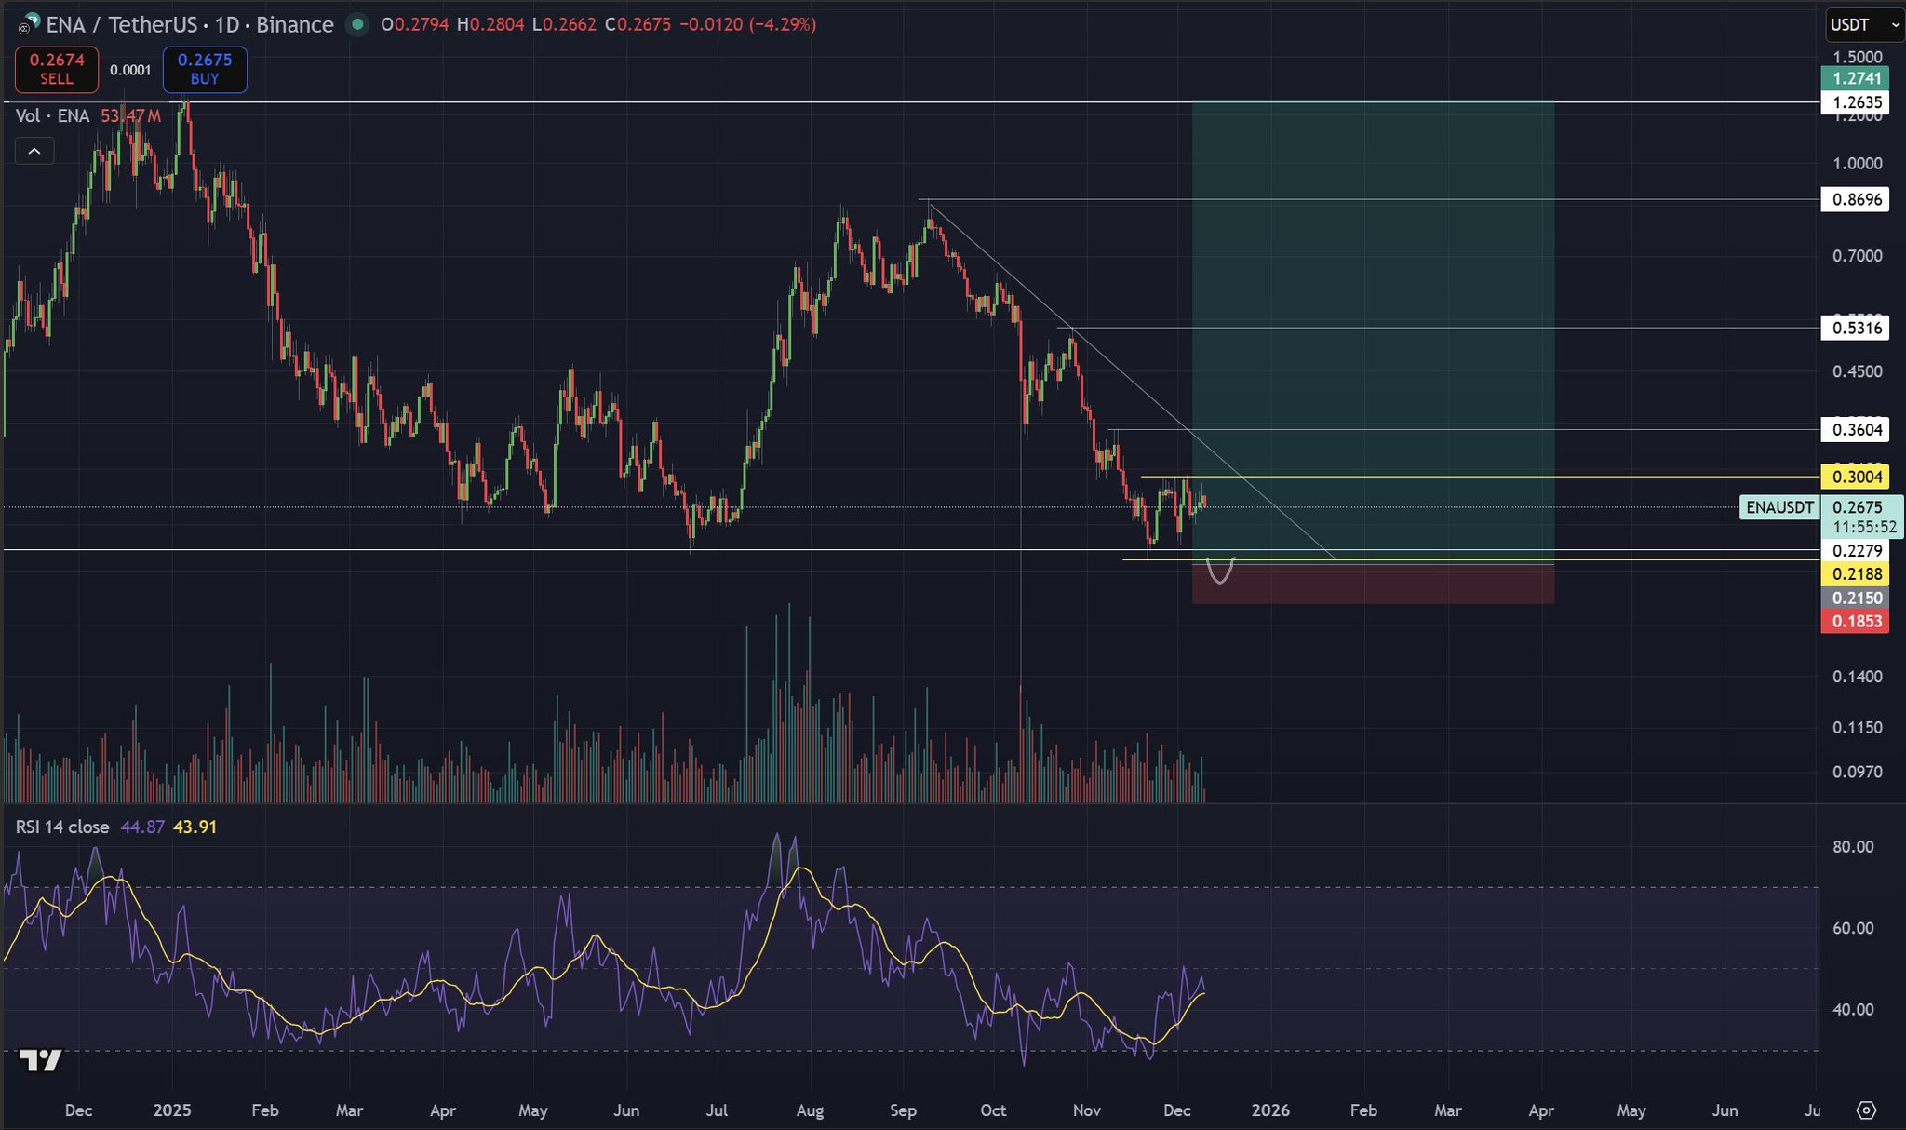Click the white 0.8696 price level label
The image size is (1906, 1130).
[x=1856, y=199]
